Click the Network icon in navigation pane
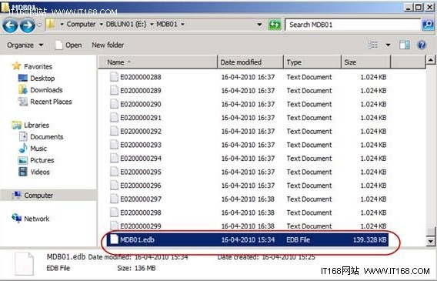 tap(16, 218)
